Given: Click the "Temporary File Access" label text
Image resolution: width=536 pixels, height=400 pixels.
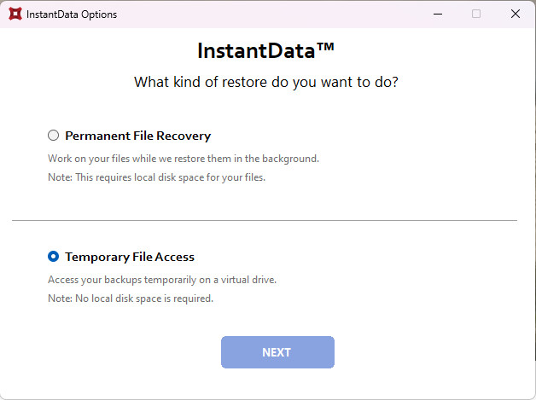Looking at the screenshot, I should click(x=130, y=257).
